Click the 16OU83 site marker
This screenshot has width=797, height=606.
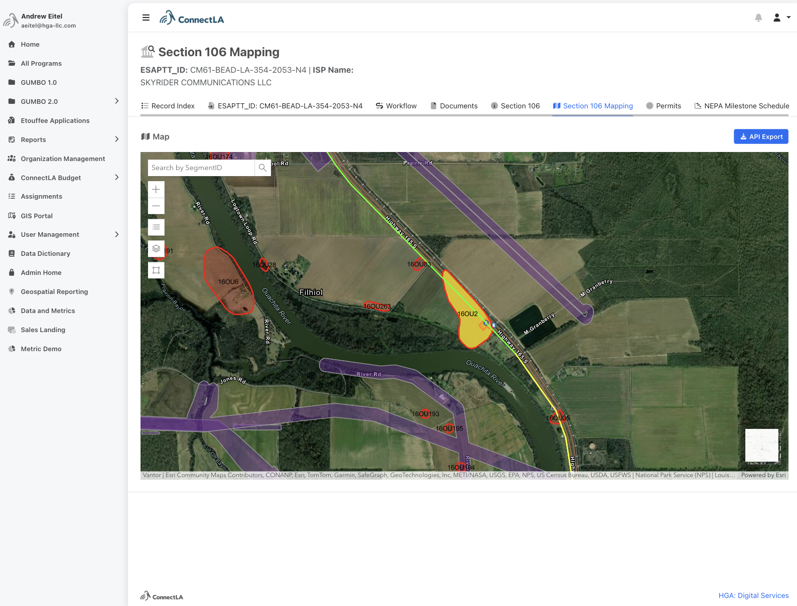(x=418, y=264)
